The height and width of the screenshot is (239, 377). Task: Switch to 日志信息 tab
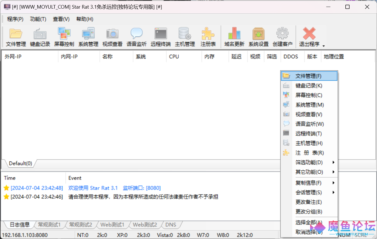[20, 225]
